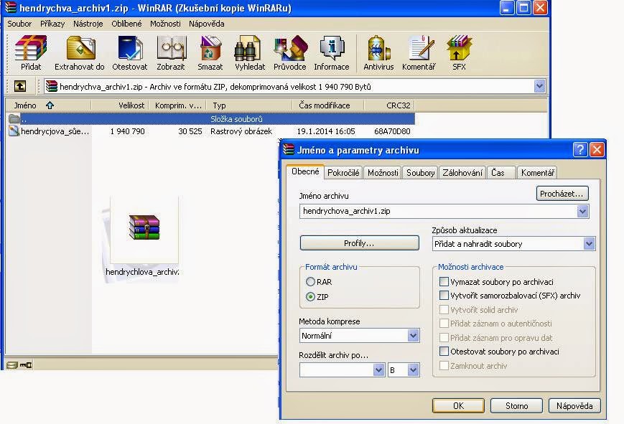Viewport: 624px width, 424px height.
Task: Click the Přidat toolbar icon
Action: pyautogui.click(x=31, y=53)
